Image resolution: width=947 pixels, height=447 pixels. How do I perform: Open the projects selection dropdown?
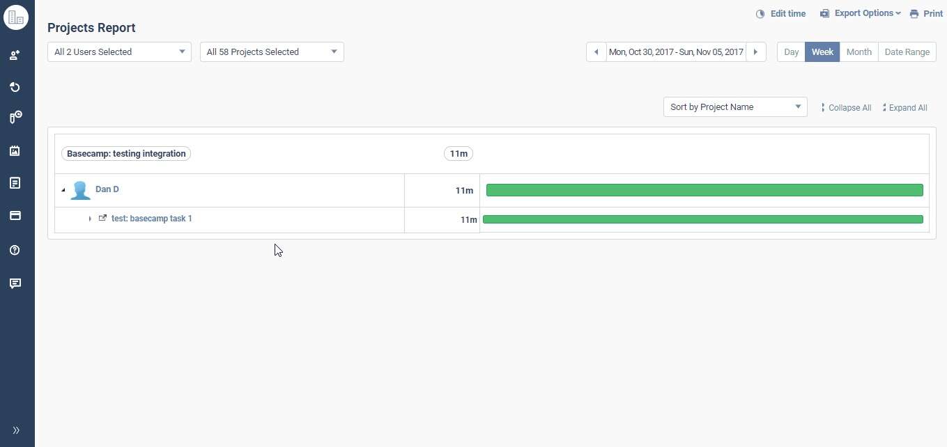[x=271, y=52]
